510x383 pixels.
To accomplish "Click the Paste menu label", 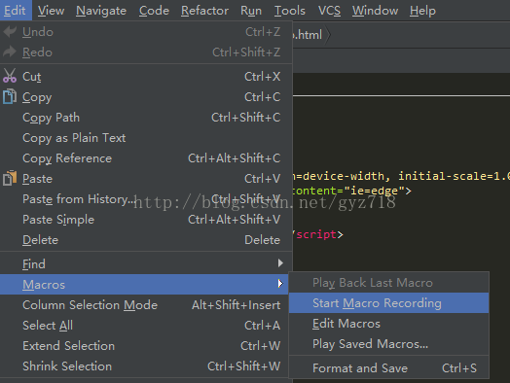I will 37,179.
